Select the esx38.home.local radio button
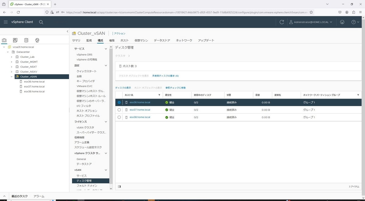The width and height of the screenshot is (365, 201). (x=119, y=117)
